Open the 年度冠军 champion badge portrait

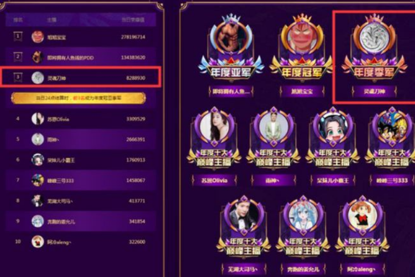302,38
